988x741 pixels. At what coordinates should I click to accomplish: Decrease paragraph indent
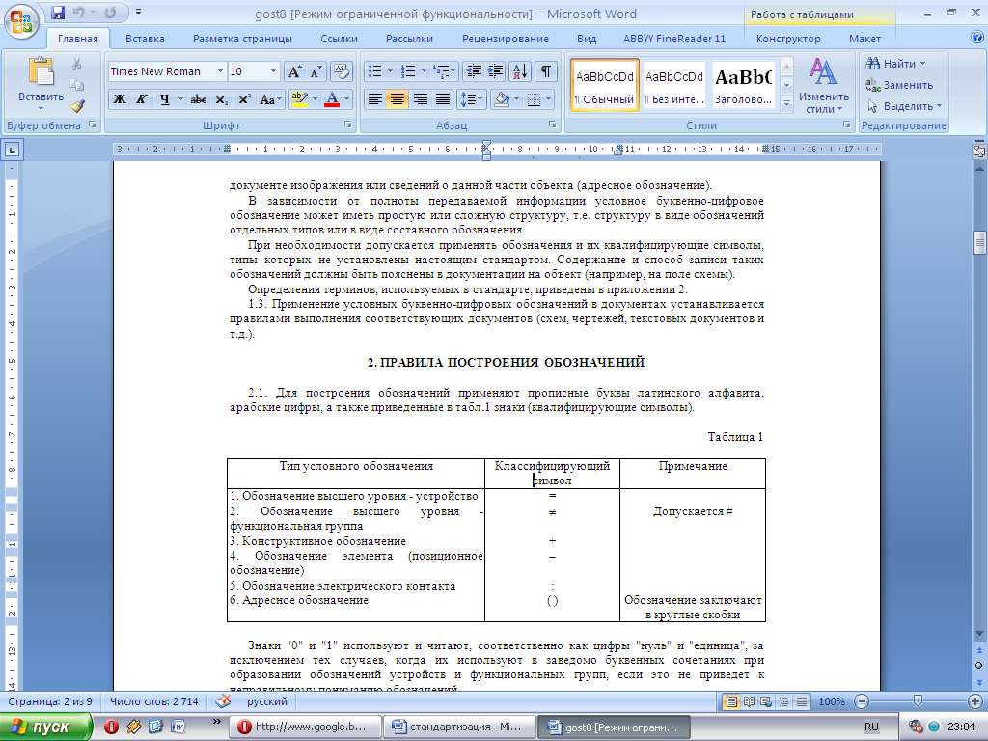coord(474,71)
